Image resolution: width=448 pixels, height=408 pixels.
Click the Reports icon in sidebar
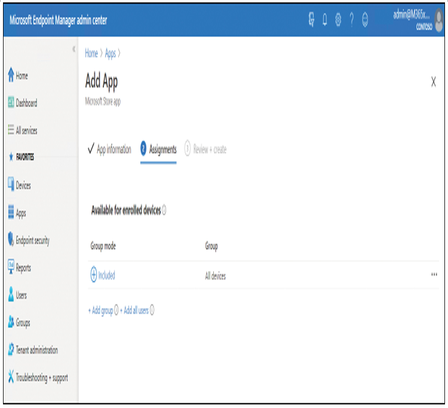pos(11,266)
